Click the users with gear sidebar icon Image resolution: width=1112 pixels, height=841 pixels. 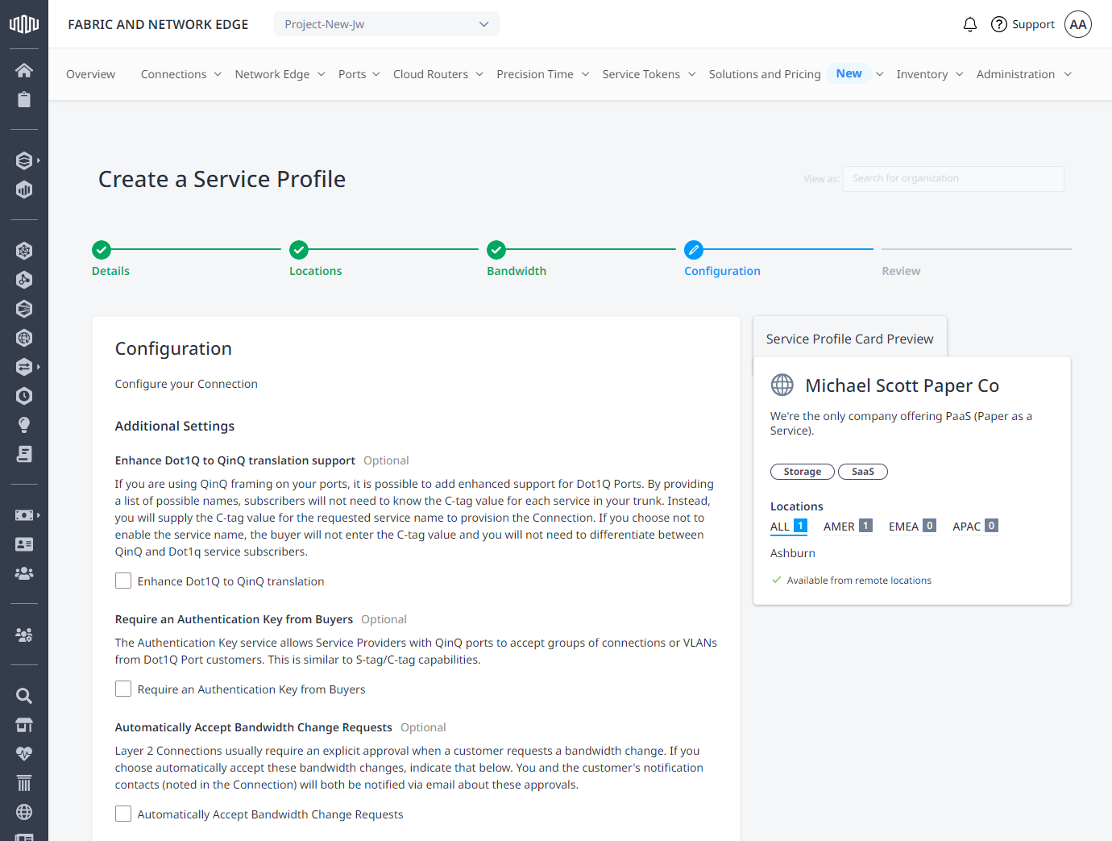[24, 635]
